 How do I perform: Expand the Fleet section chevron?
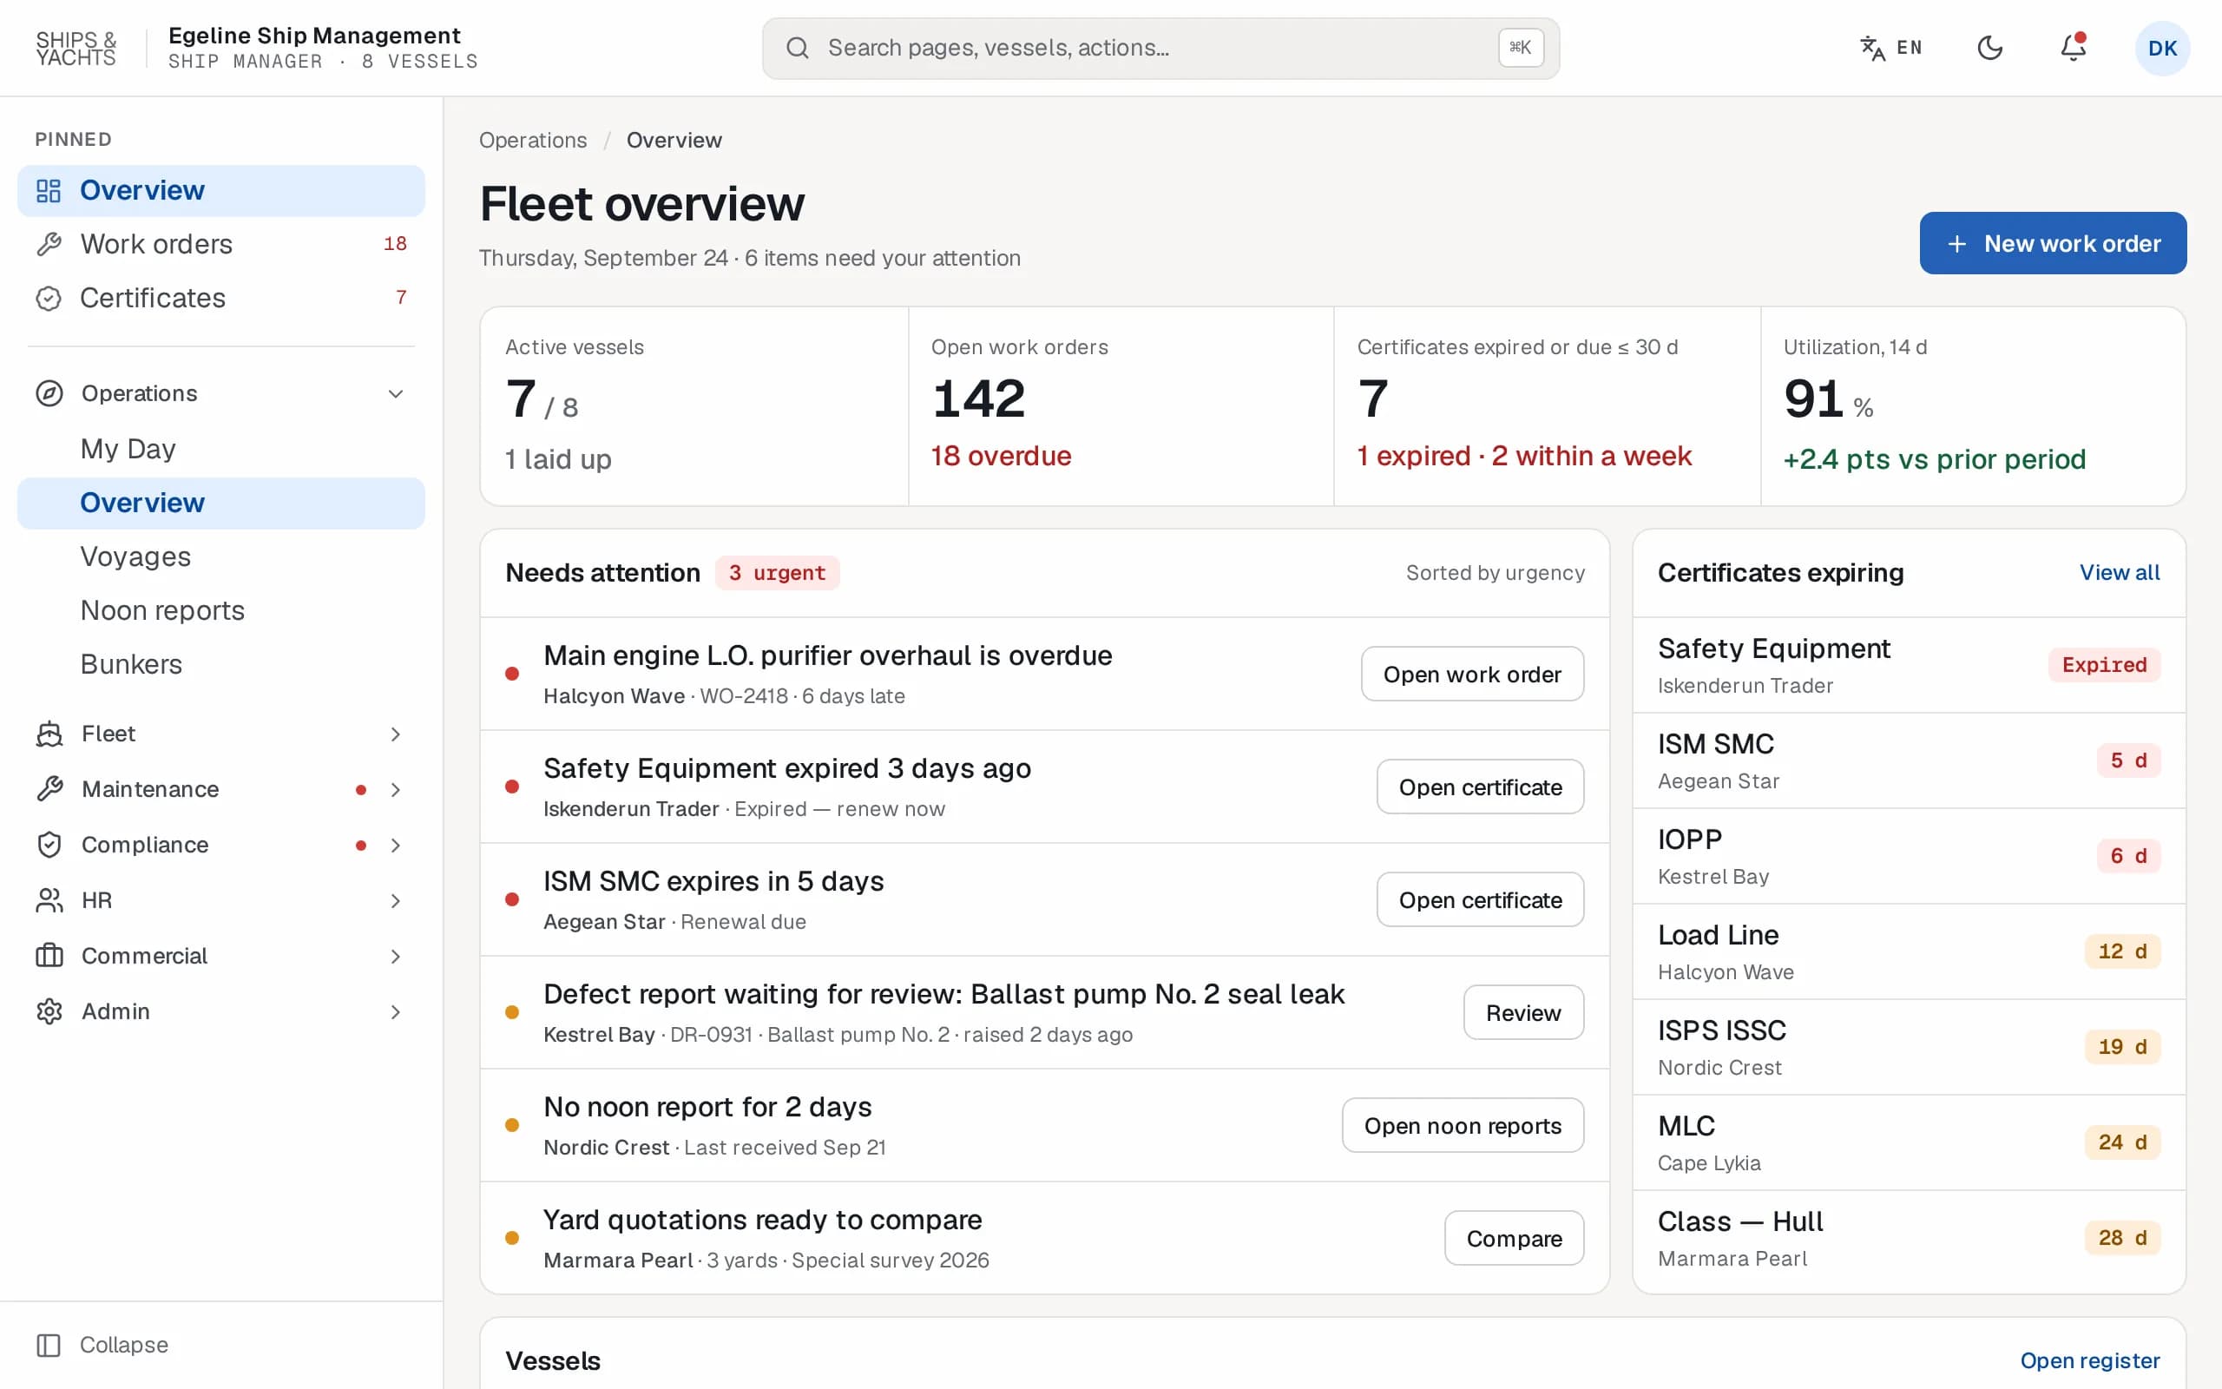pyautogui.click(x=396, y=734)
